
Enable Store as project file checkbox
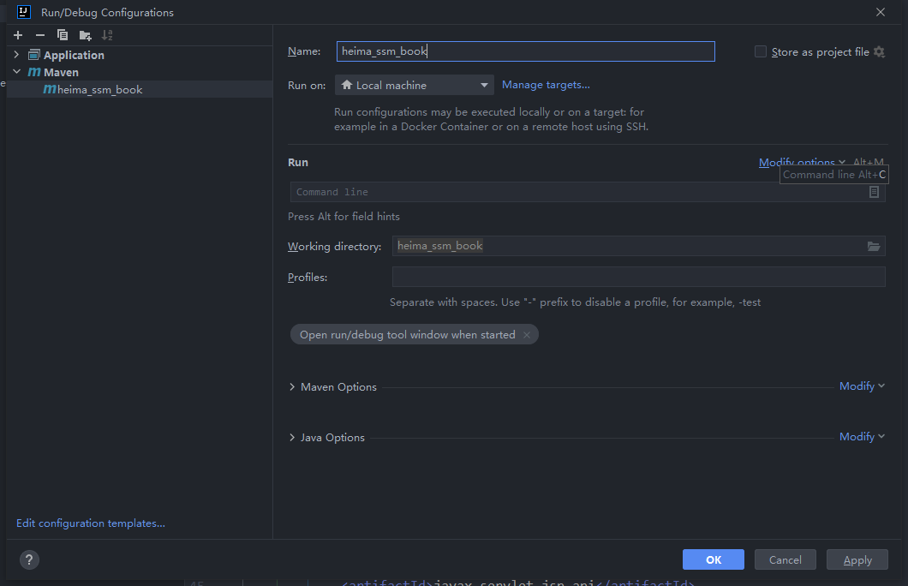click(761, 52)
